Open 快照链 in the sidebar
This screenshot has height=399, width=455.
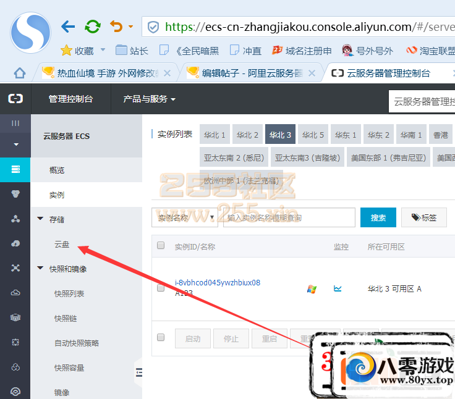coord(66,318)
